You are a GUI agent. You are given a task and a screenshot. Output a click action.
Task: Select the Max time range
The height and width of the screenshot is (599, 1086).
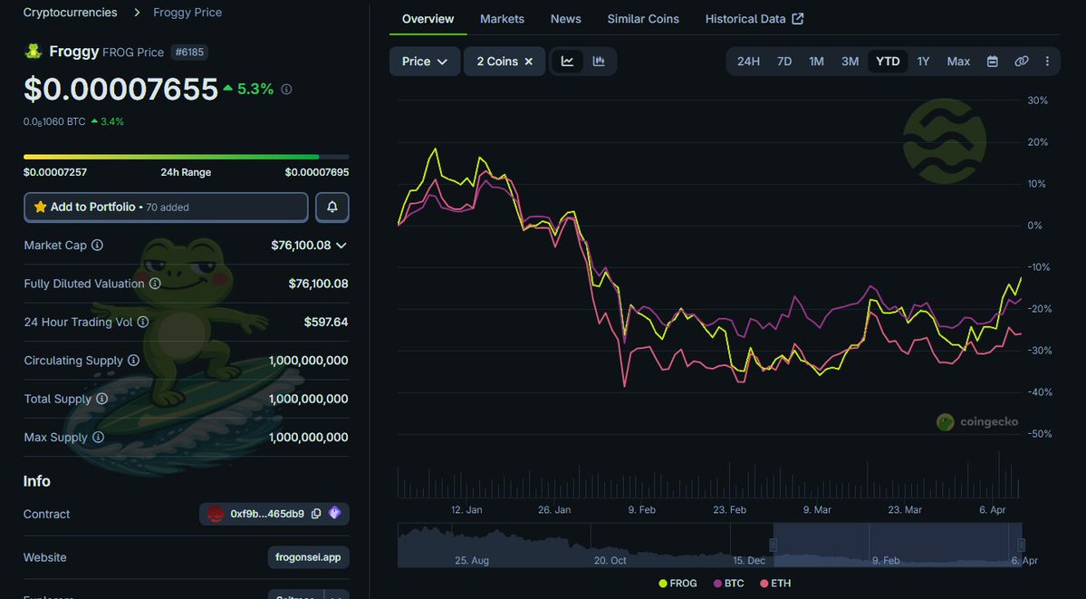[958, 61]
